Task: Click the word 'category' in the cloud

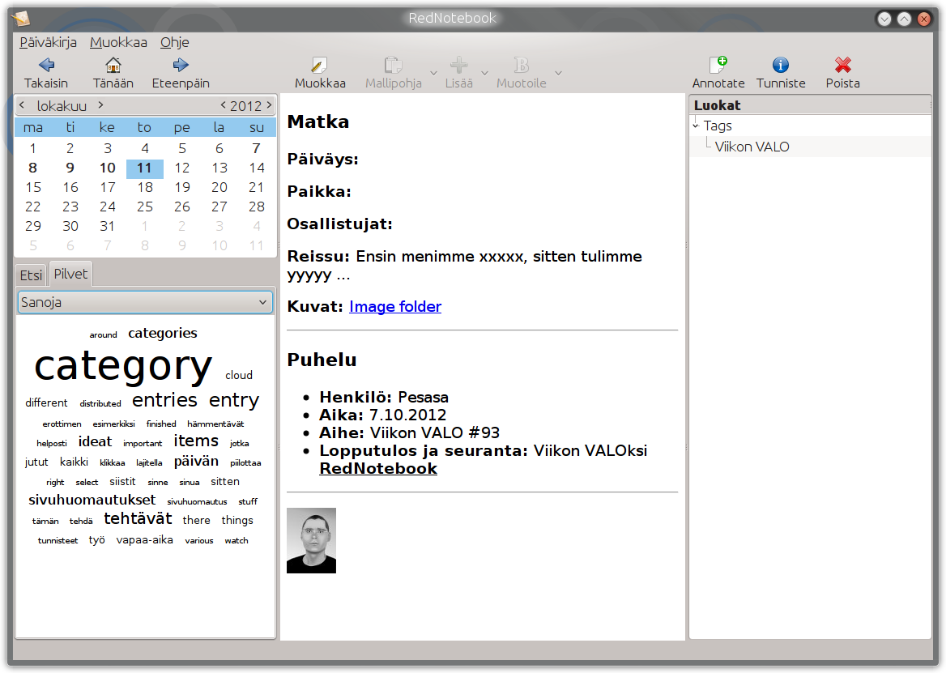Action: tap(123, 366)
